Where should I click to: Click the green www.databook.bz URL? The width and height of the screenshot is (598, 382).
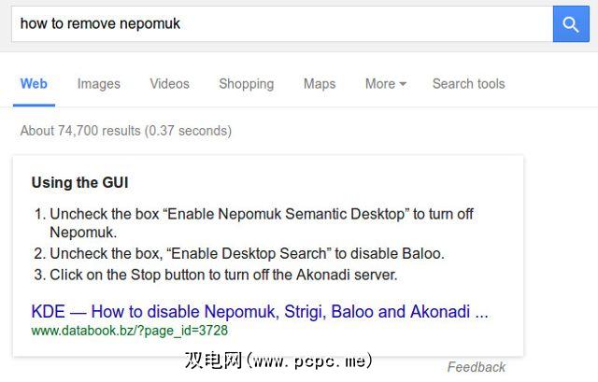point(130,331)
